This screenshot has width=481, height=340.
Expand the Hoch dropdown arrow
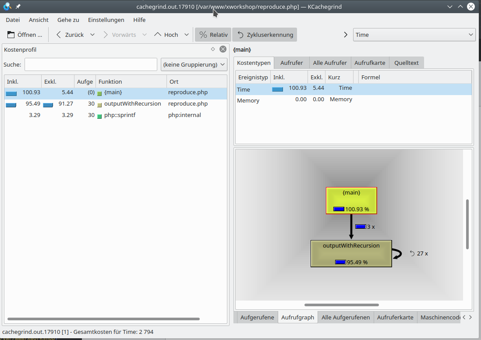coord(187,35)
